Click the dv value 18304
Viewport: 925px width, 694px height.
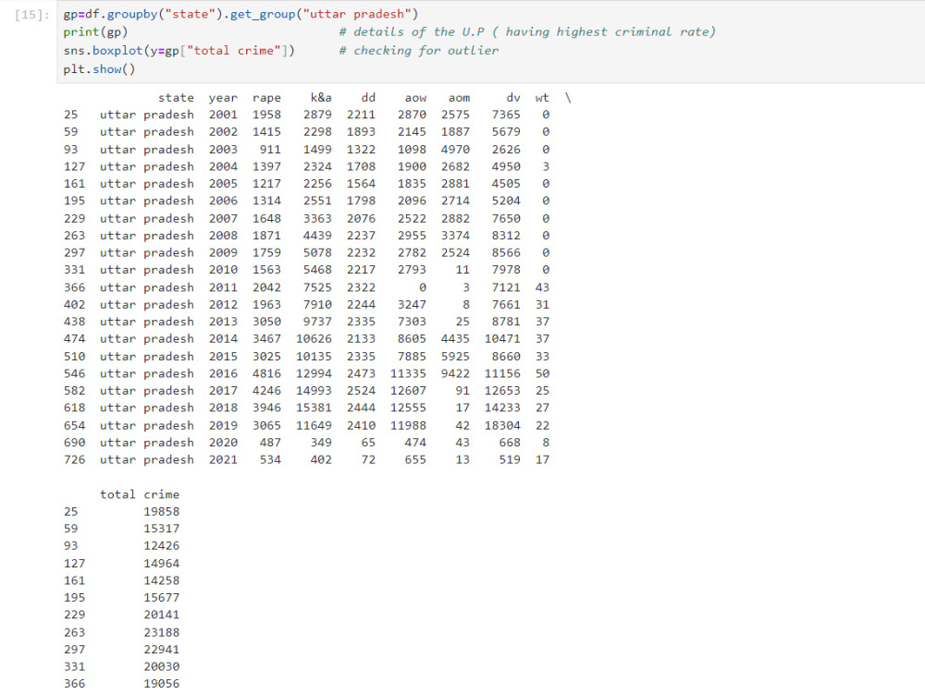[x=502, y=425]
